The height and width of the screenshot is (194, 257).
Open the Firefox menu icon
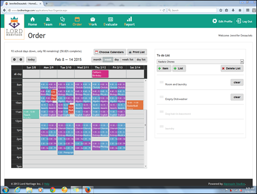coord(248,10)
